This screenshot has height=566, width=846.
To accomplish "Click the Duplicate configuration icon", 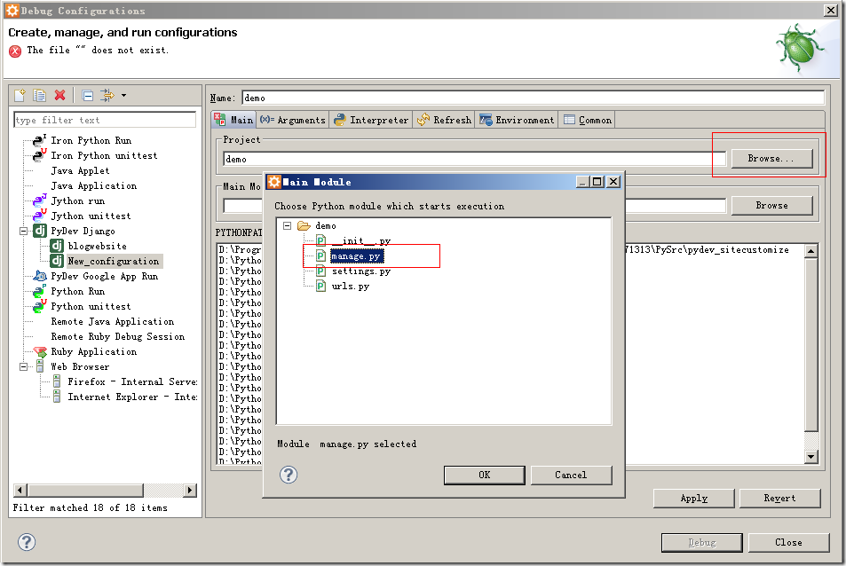I will tap(40, 96).
